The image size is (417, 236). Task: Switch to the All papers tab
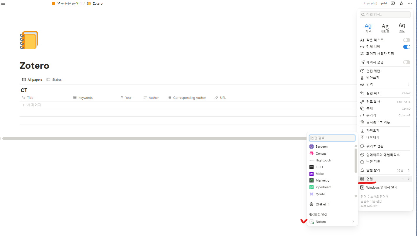click(x=32, y=80)
